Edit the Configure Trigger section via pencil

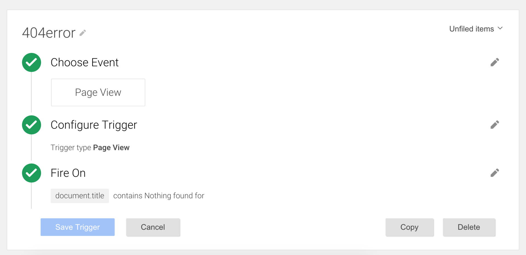point(494,125)
